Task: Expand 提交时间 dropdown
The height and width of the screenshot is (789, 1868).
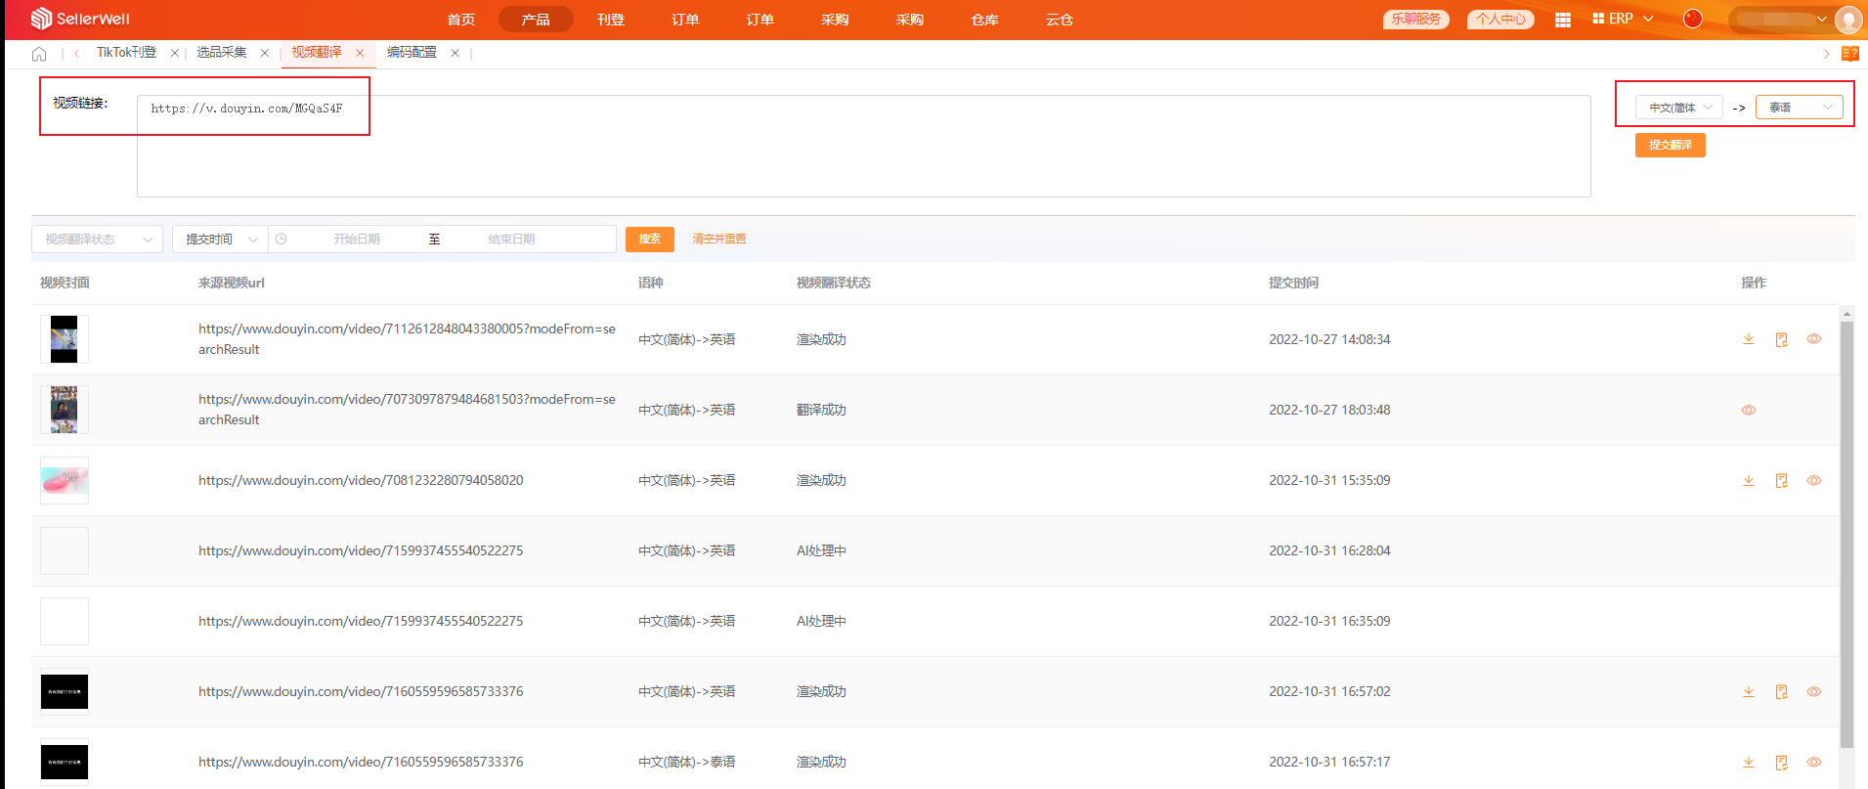Action: [x=220, y=239]
